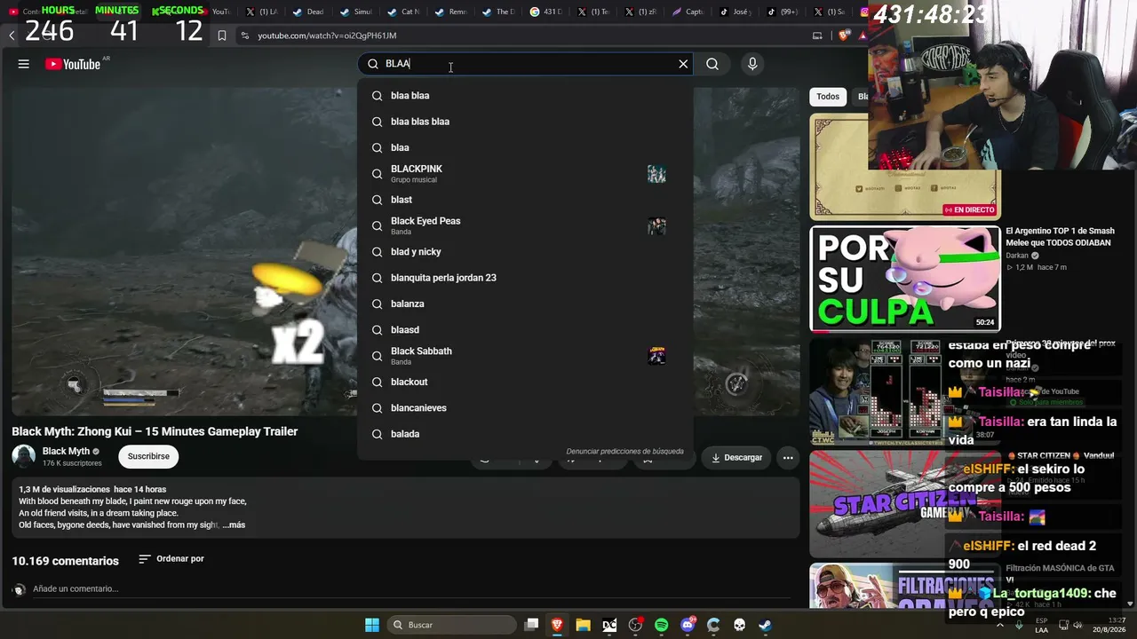
Task: Select the 'blancanieves' search suggestion
Action: [x=525, y=408]
